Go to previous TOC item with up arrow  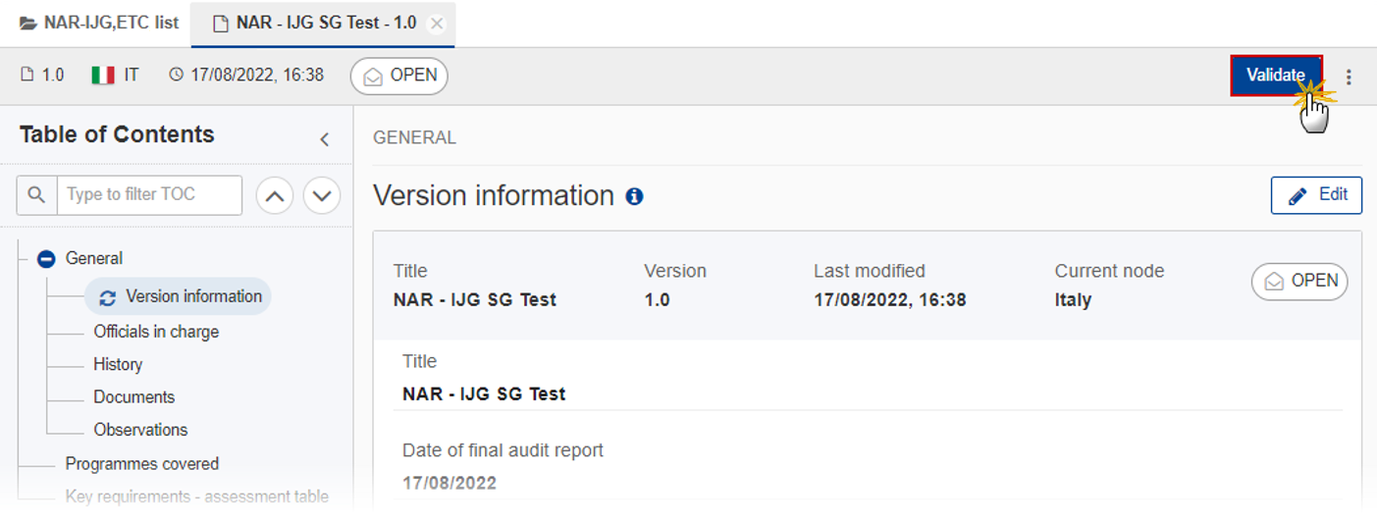275,195
